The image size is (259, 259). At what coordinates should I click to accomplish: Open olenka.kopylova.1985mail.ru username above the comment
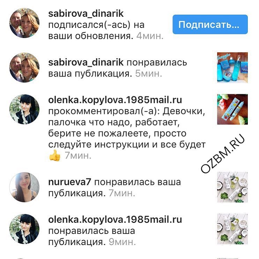point(115,100)
